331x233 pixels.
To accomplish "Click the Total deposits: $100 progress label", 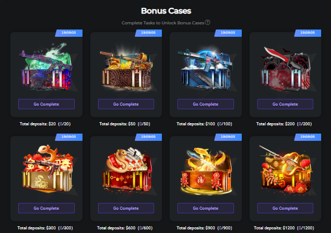I will (x=204, y=124).
